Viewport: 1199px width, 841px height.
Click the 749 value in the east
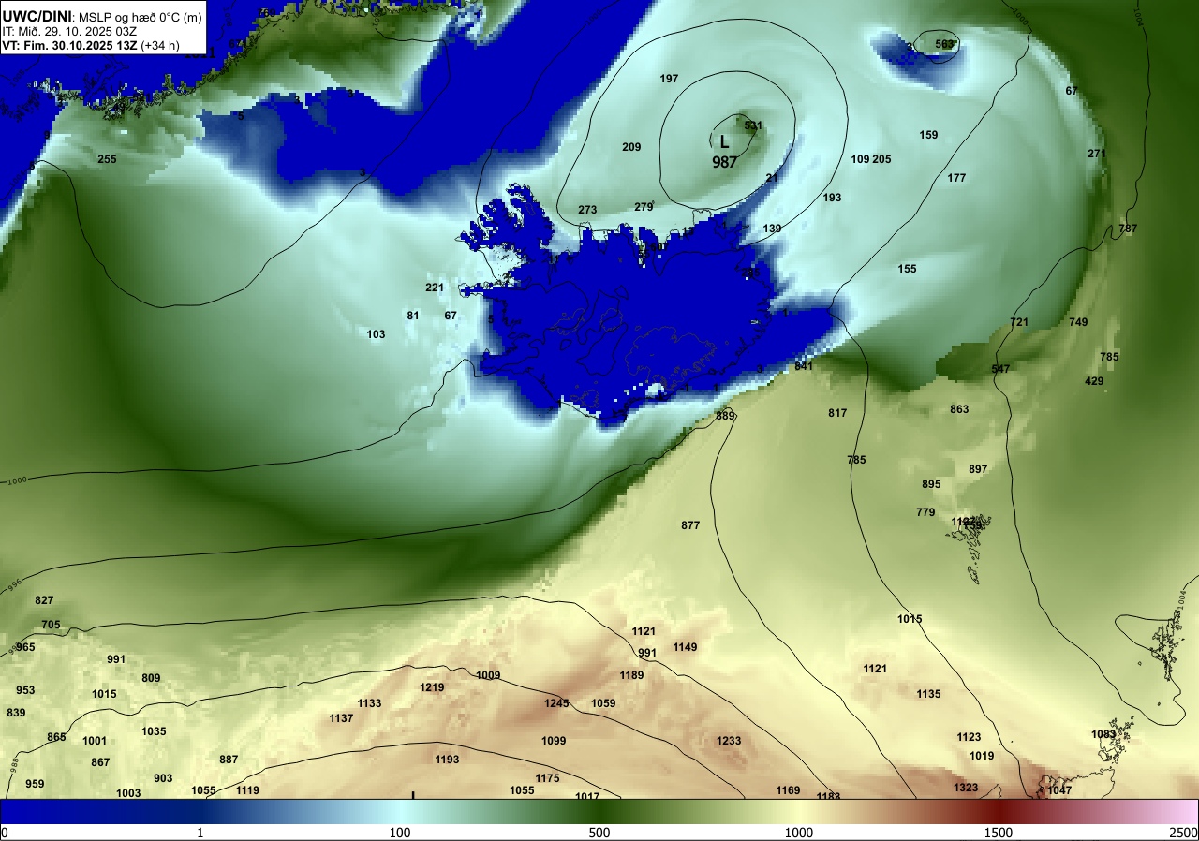point(1078,322)
